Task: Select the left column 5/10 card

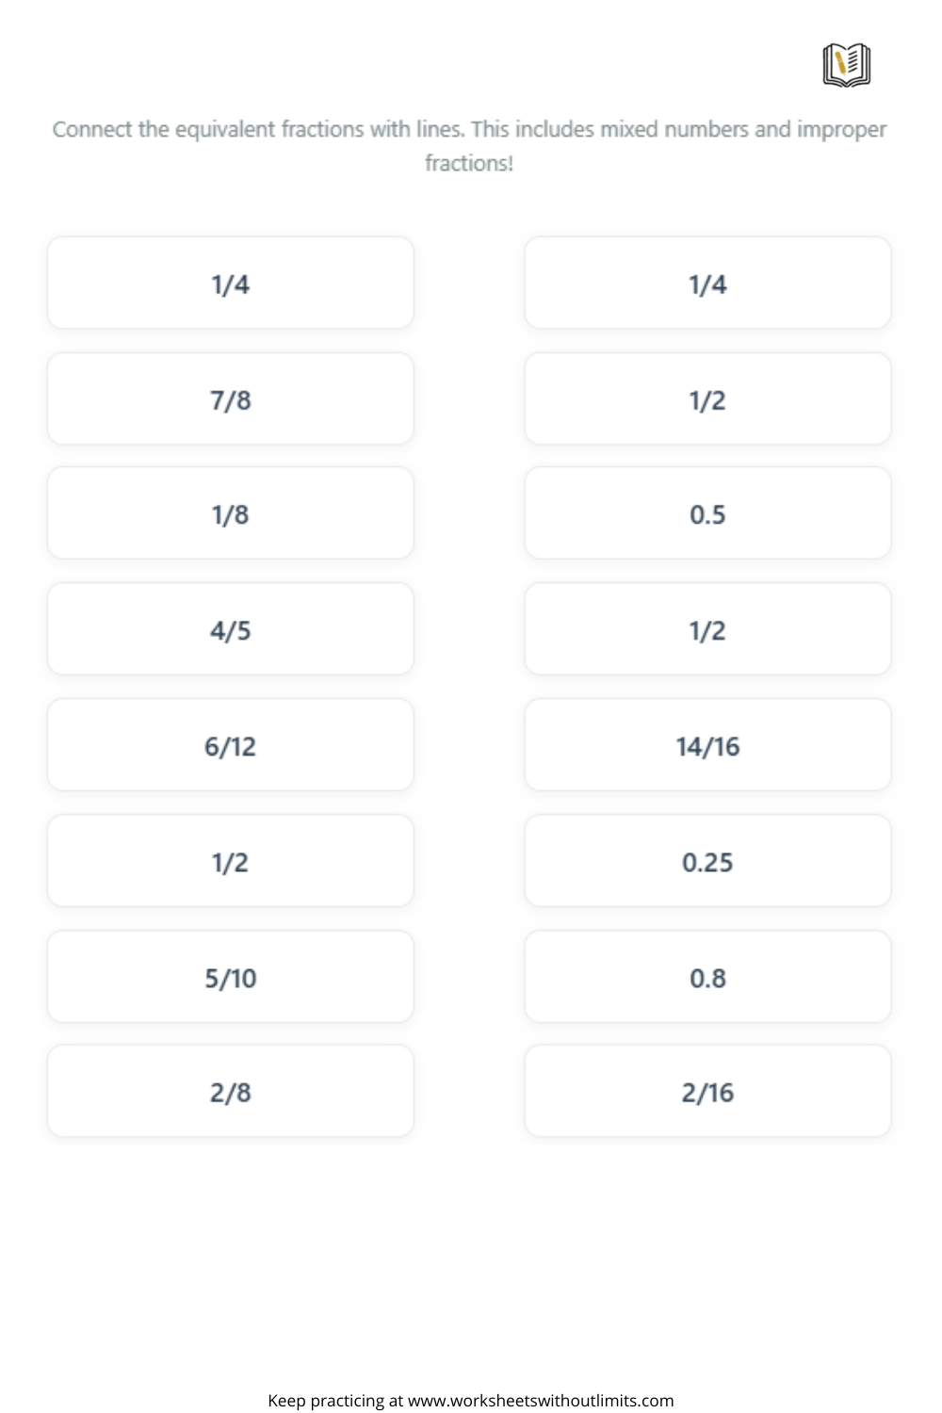Action: pos(231,977)
